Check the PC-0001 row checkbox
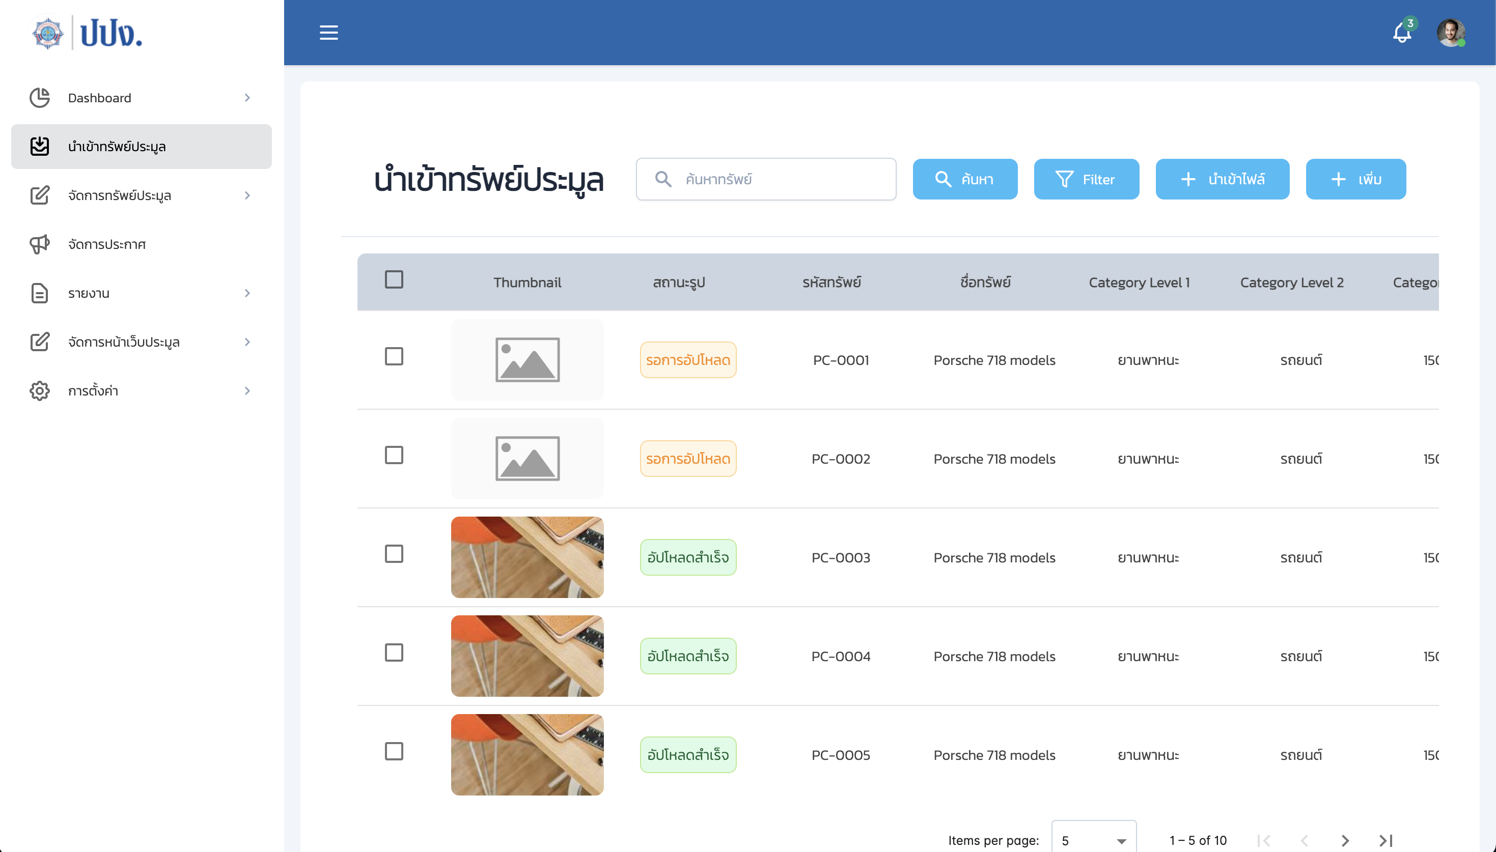 tap(394, 356)
